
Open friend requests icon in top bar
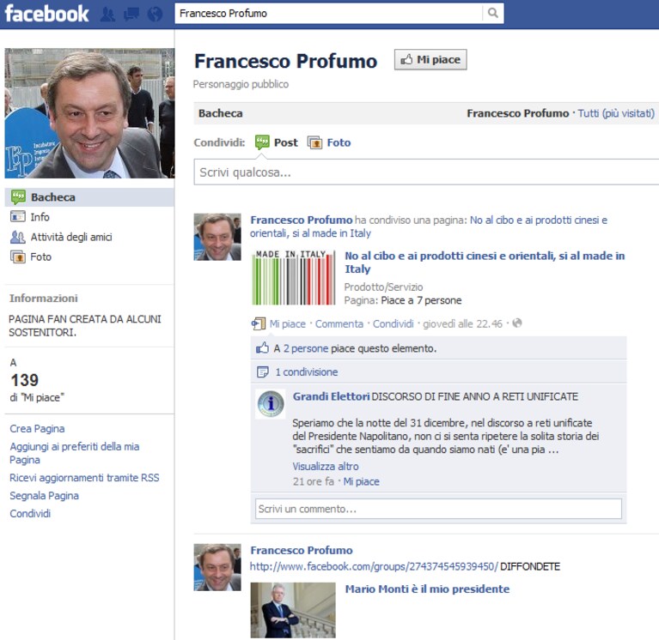pos(107,15)
